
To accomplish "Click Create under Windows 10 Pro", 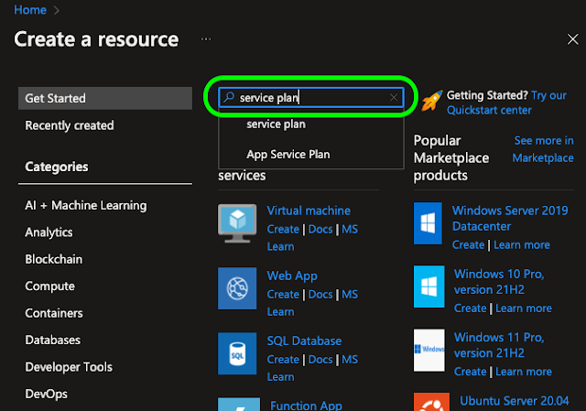I will click(x=470, y=308).
